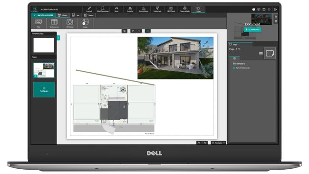
Task: Click the swap icon above canvas
Action: pos(125,31)
